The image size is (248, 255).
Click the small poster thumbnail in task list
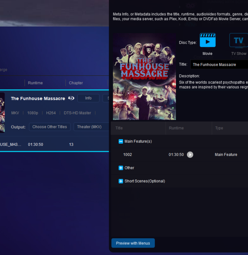[2, 113]
